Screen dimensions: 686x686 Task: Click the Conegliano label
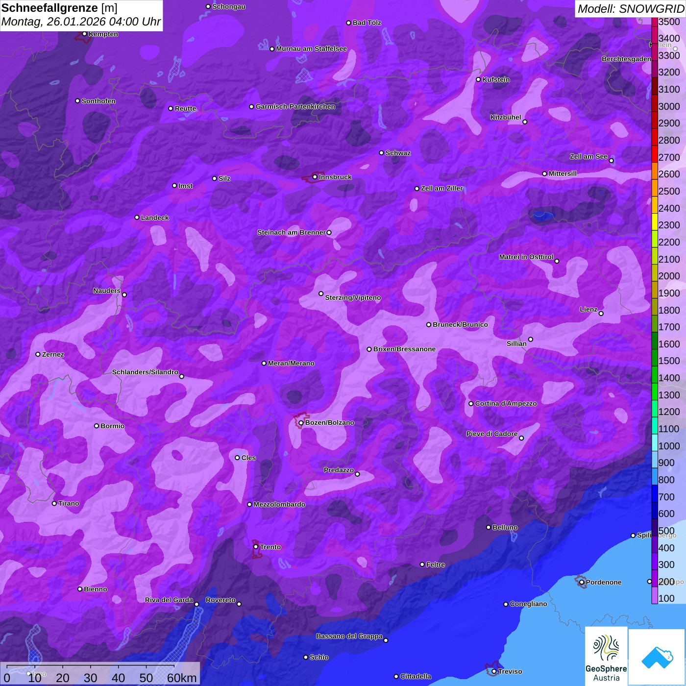tap(528, 604)
